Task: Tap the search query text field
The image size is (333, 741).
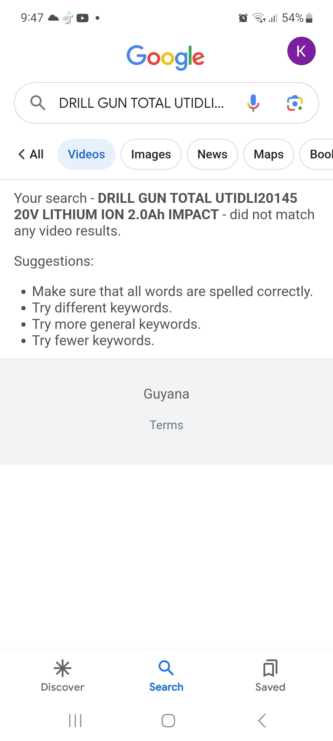Action: (x=142, y=103)
